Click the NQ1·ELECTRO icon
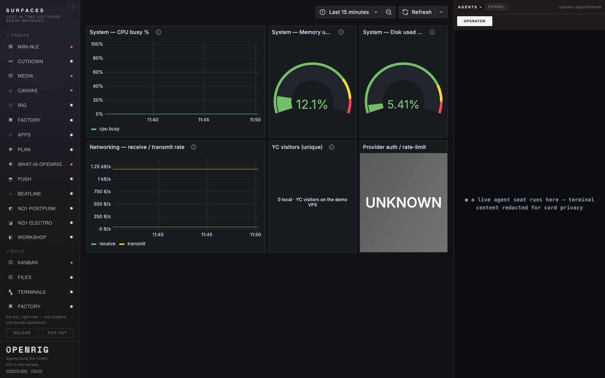This screenshot has width=605, height=378. [x=11, y=223]
